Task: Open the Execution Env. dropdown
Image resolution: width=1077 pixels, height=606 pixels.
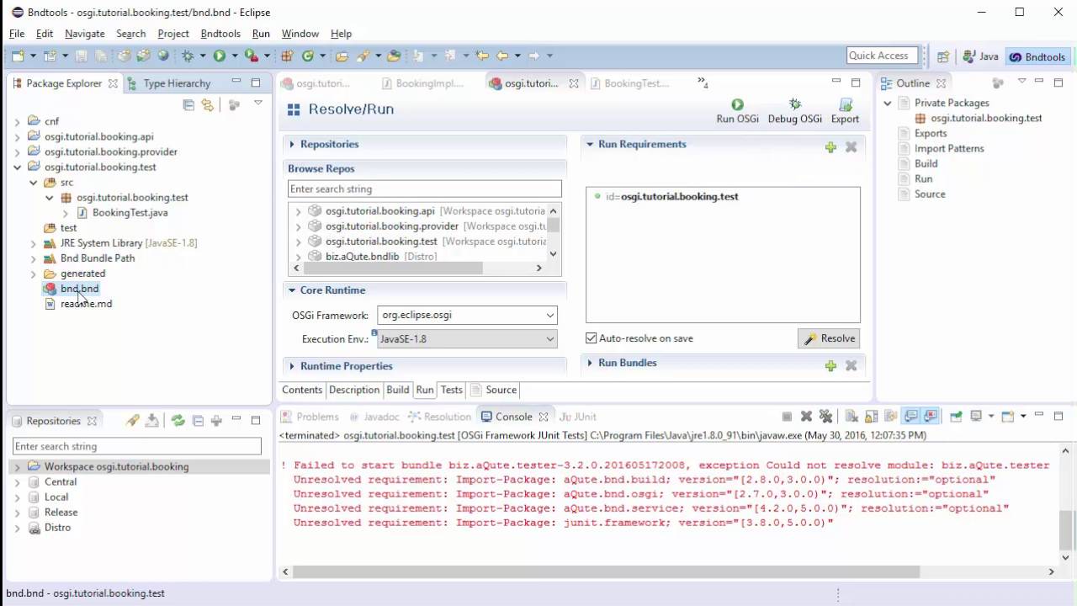Action: click(550, 339)
